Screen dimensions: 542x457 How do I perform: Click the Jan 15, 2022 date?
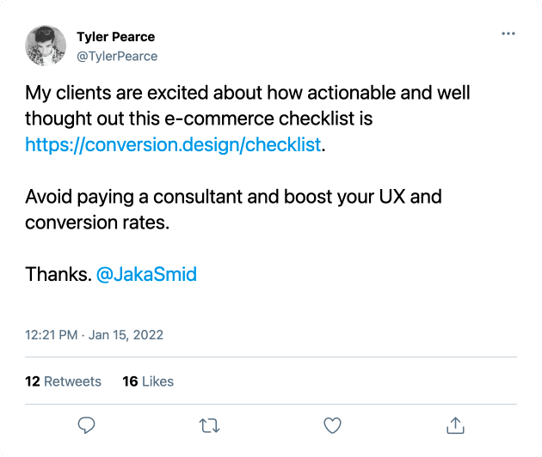(x=126, y=335)
